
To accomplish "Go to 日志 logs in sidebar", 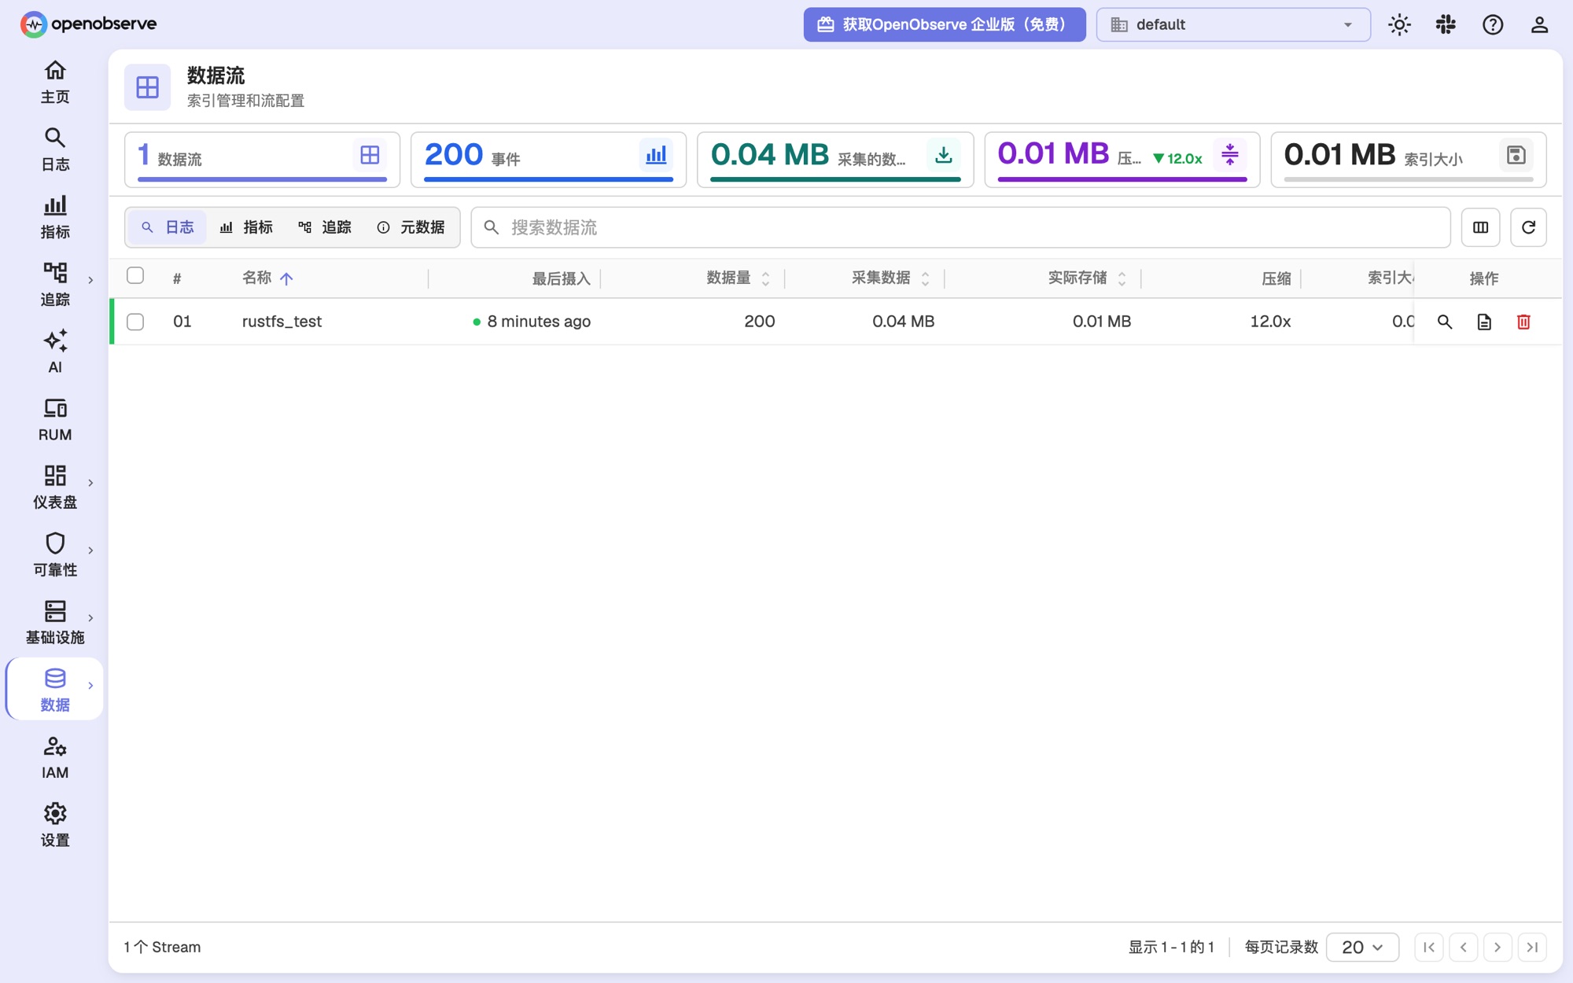I will (x=55, y=149).
